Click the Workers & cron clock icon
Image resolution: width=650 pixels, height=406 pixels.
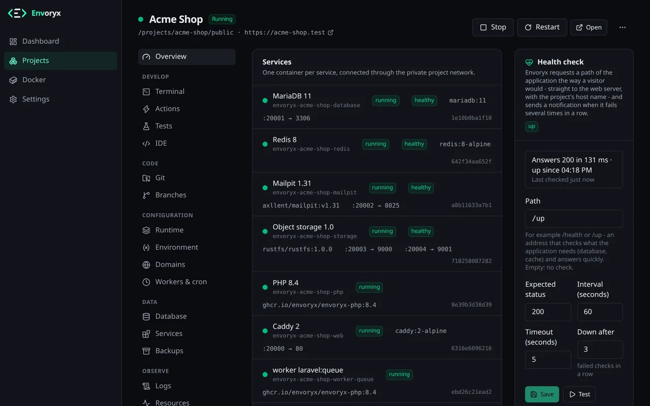(146, 282)
